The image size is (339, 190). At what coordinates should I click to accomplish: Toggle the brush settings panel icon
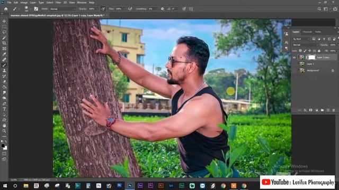coord(36,9)
